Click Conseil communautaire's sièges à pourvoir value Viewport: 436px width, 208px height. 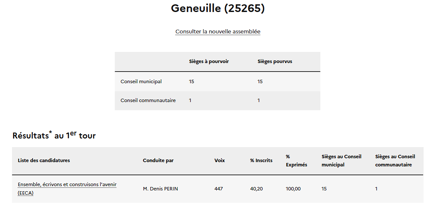pos(190,100)
